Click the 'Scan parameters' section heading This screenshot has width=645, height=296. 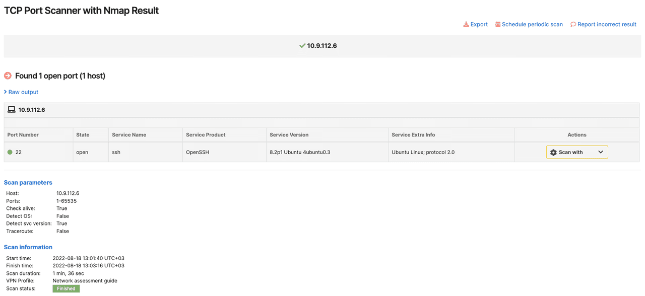pyautogui.click(x=28, y=182)
